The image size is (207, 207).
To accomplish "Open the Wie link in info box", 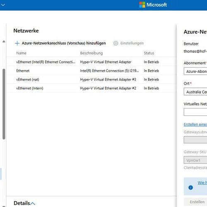I will tap(202, 183).
